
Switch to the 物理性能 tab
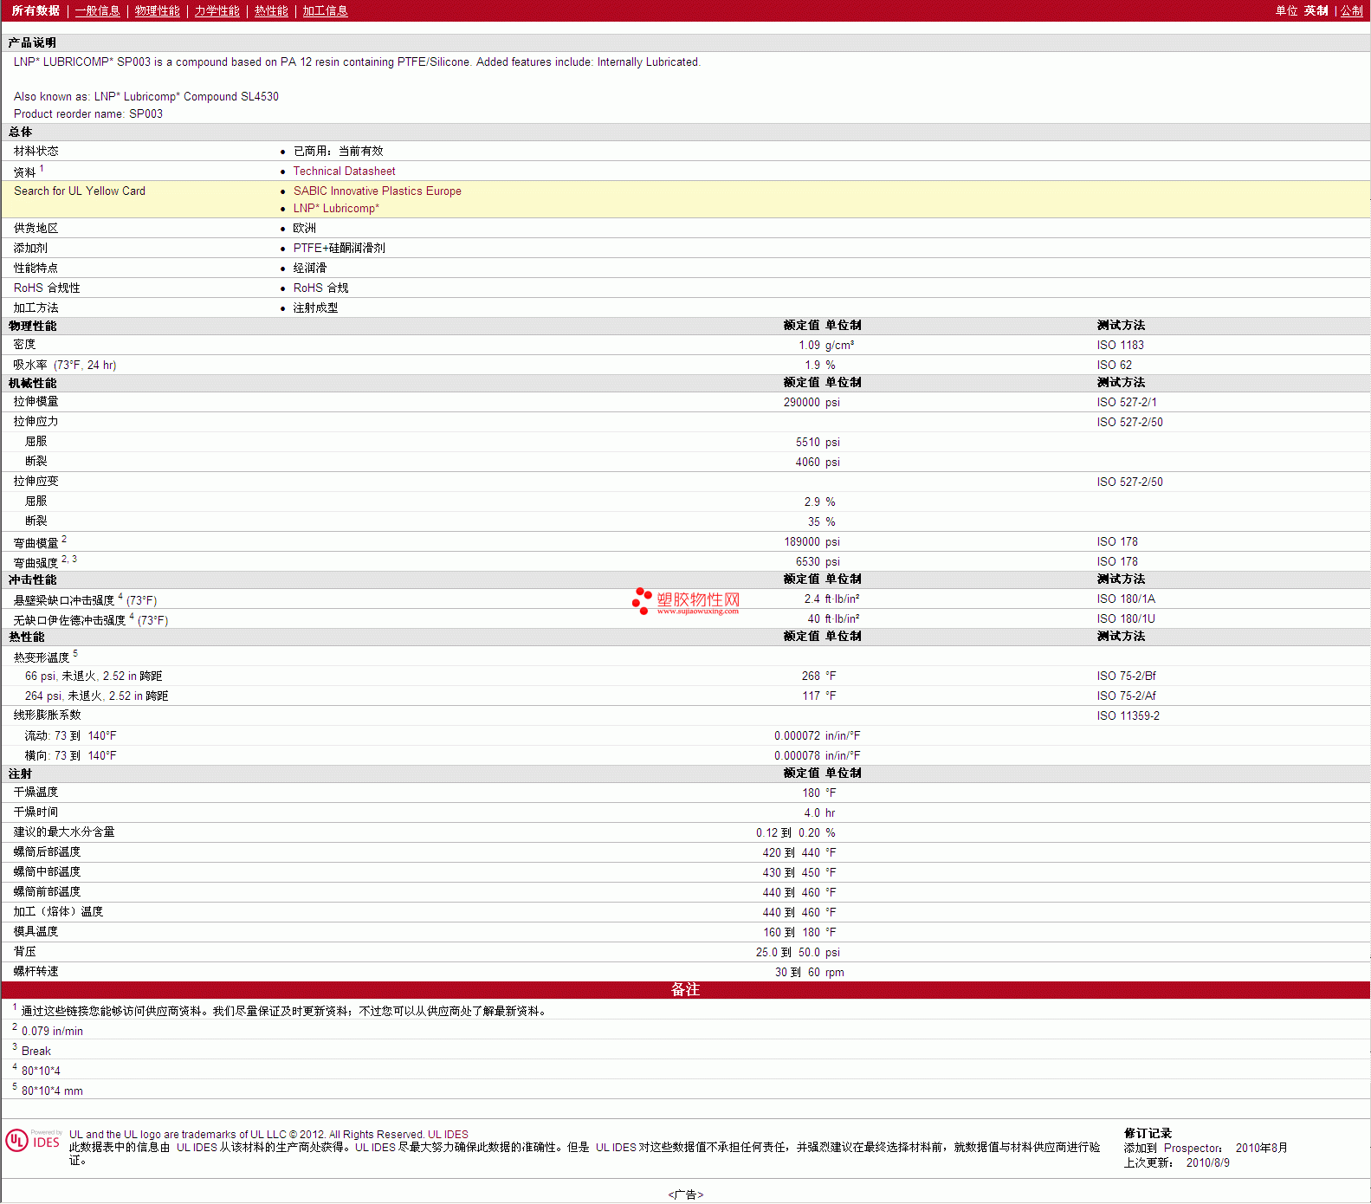[158, 10]
